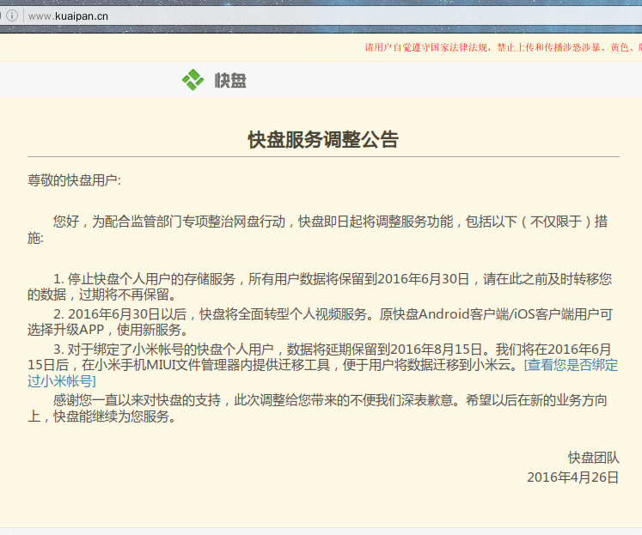Open the 查看您是否绑定过小米帐号 link
Viewport: 642px width, 535px height.
571,365
